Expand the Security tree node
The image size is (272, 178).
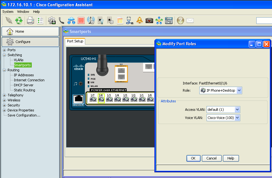(4, 105)
